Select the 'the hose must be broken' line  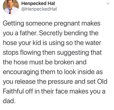(45, 62)
